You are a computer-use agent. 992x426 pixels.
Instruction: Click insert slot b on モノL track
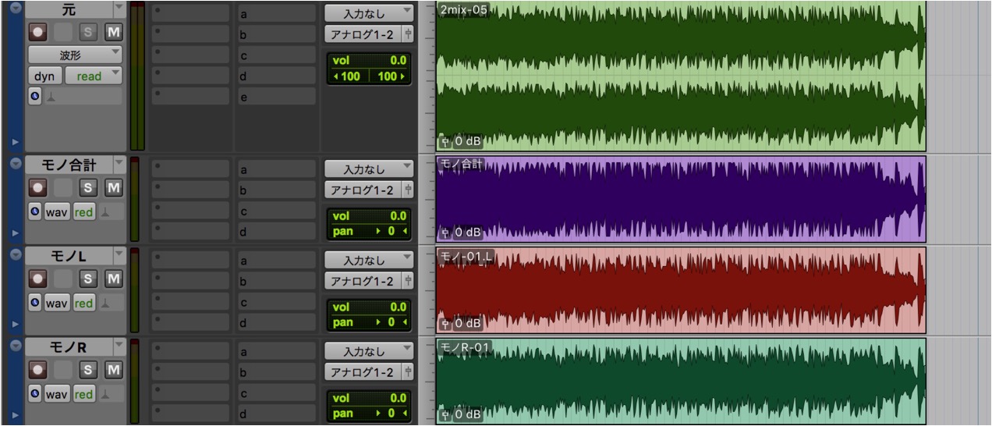[276, 282]
